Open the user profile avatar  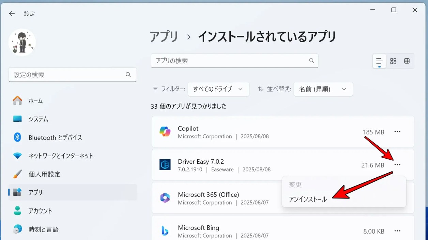tap(22, 42)
